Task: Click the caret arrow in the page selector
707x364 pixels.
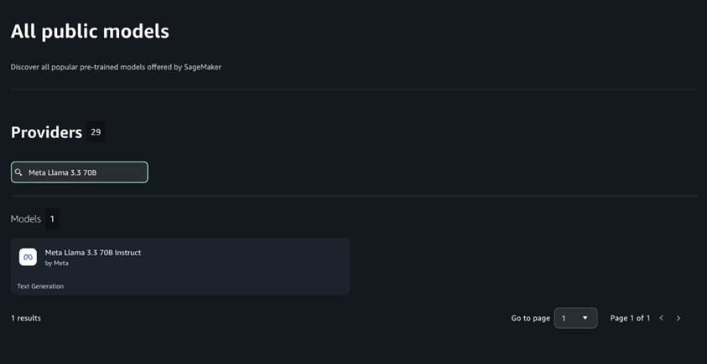Action: [x=585, y=318]
